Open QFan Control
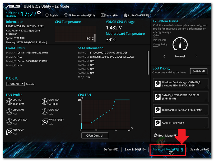Viewport: 214px width, 161px height. click(95, 135)
